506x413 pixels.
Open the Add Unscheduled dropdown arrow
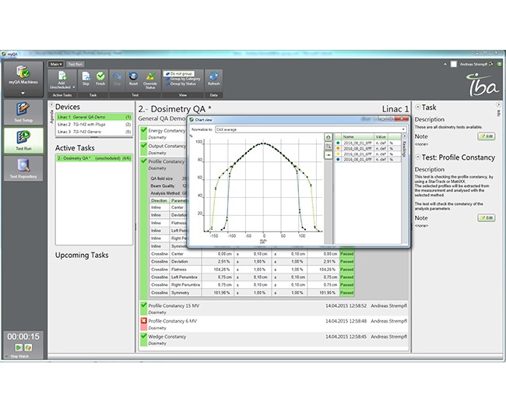click(74, 87)
